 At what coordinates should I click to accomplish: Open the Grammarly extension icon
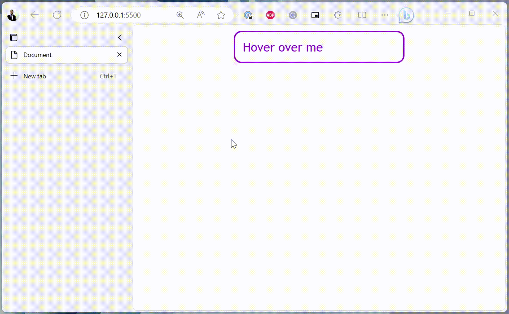click(x=293, y=15)
